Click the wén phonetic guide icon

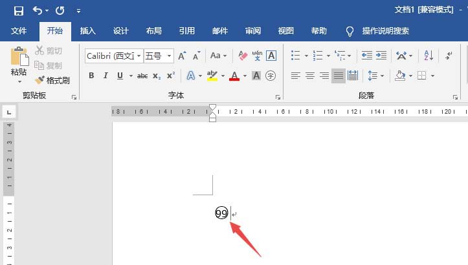(x=257, y=56)
